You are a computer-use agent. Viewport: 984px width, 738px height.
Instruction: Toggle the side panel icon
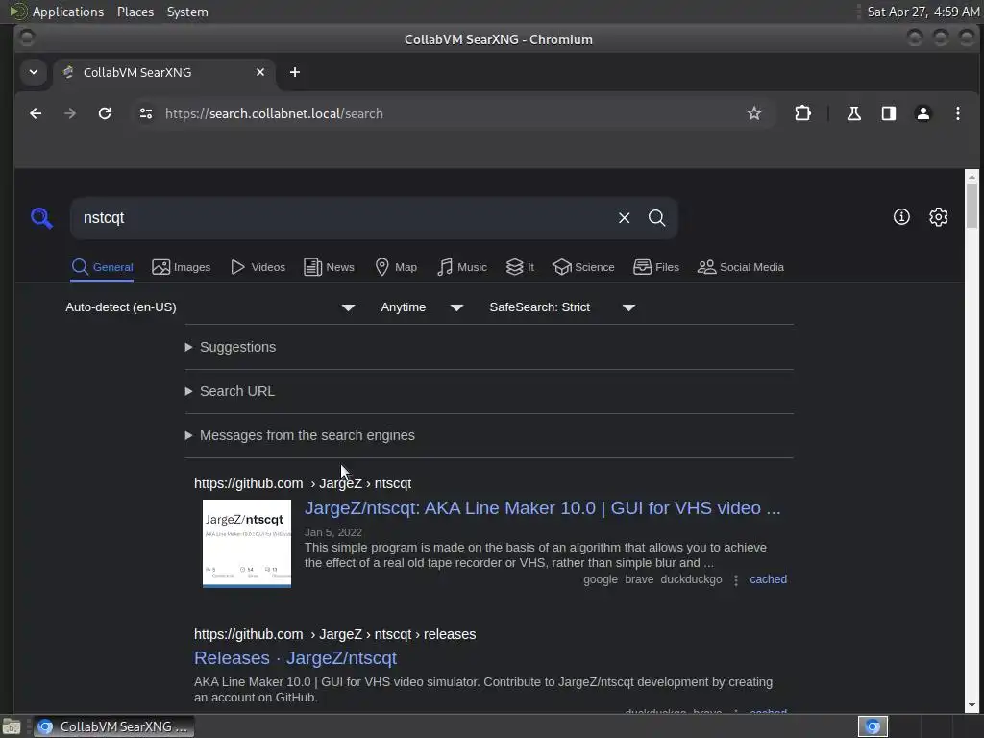pyautogui.click(x=889, y=113)
